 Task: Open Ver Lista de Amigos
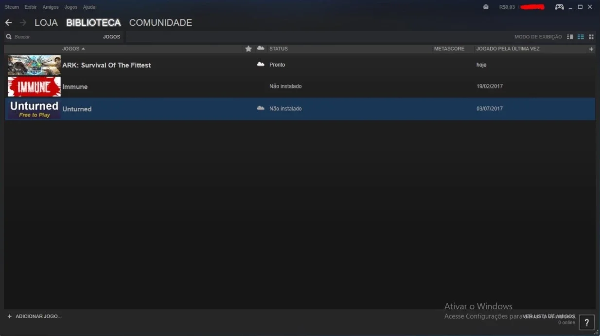[549, 317]
